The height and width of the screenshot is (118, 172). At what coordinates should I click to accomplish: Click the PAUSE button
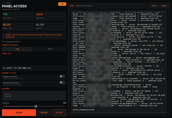44,113
